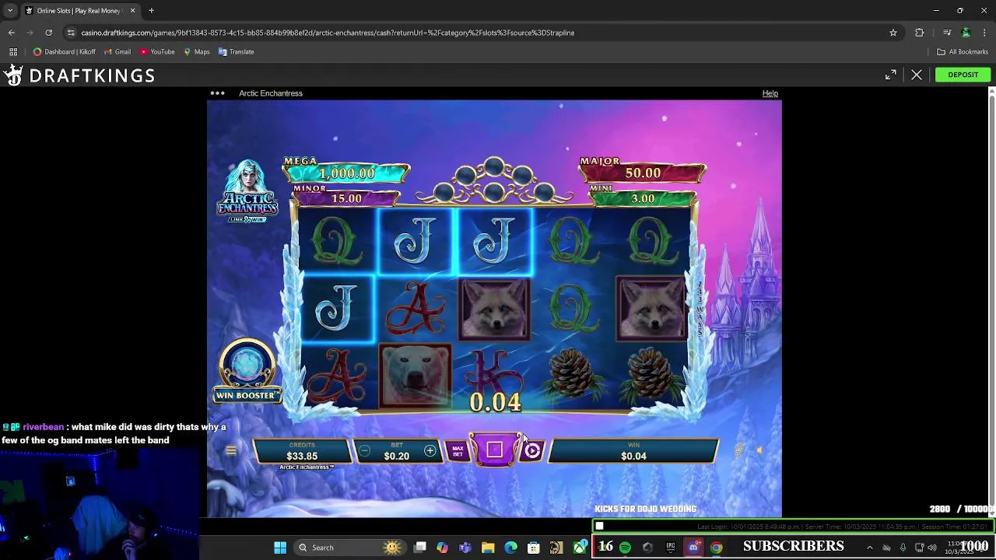
Task: Switch to Chrome in the taskbar
Action: [716, 548]
